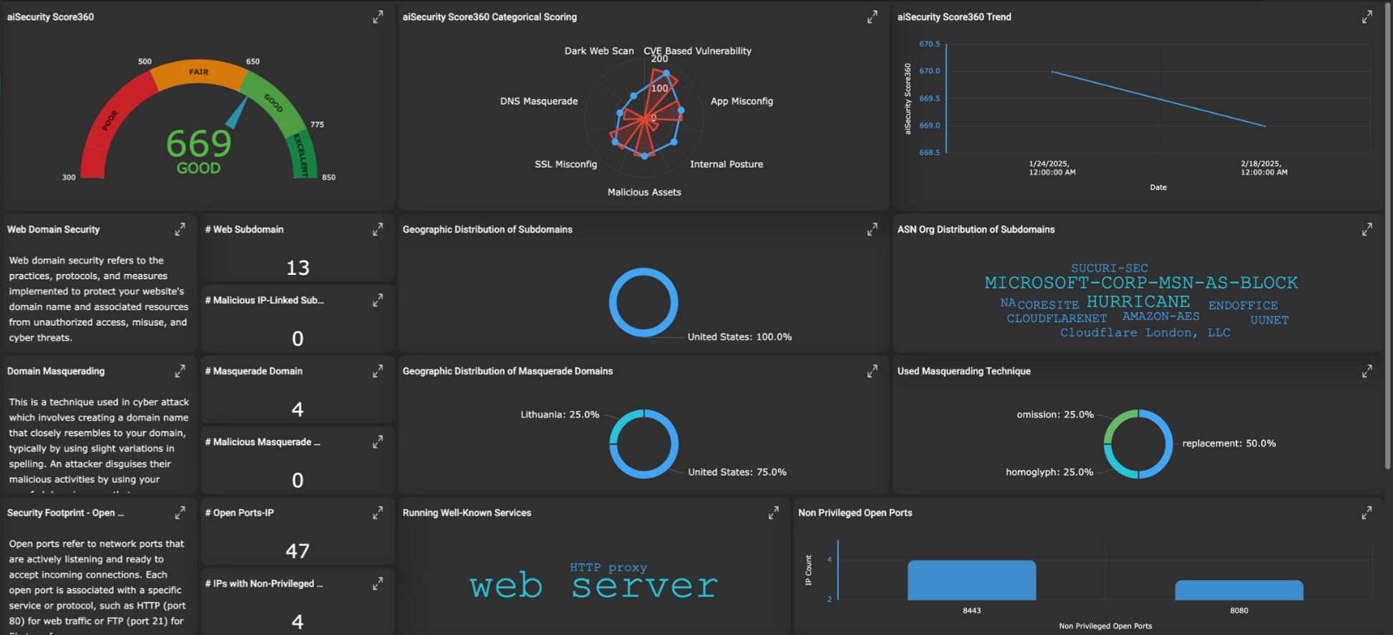Expand the aiSecurity Score360 gauge panel
1393x635 pixels.
tap(378, 17)
